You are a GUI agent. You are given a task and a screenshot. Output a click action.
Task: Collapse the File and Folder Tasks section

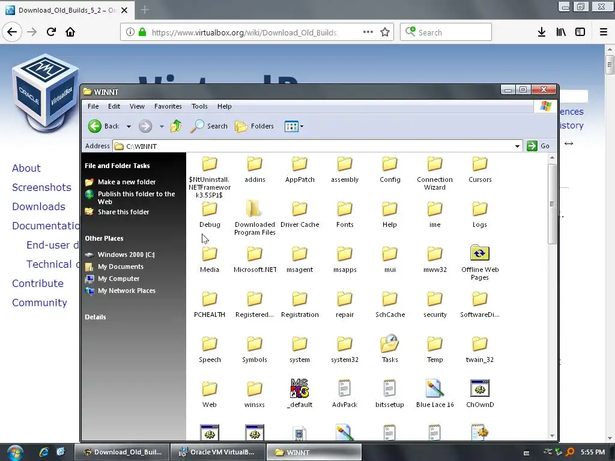pos(117,166)
